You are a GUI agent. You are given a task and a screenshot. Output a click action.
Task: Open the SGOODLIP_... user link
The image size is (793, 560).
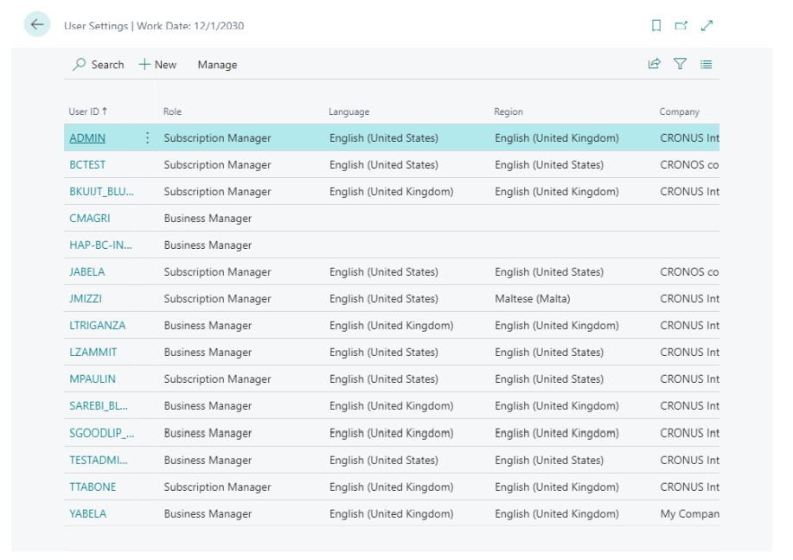102,433
